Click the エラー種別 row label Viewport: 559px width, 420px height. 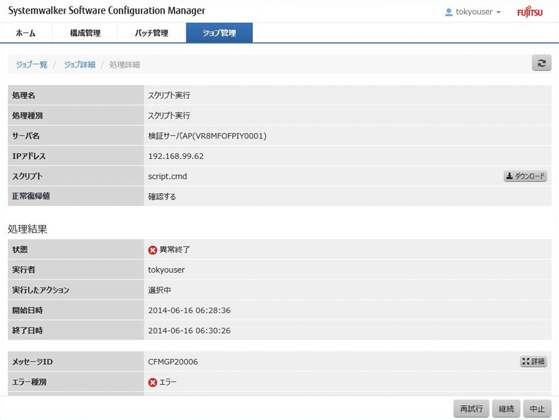[x=29, y=382]
